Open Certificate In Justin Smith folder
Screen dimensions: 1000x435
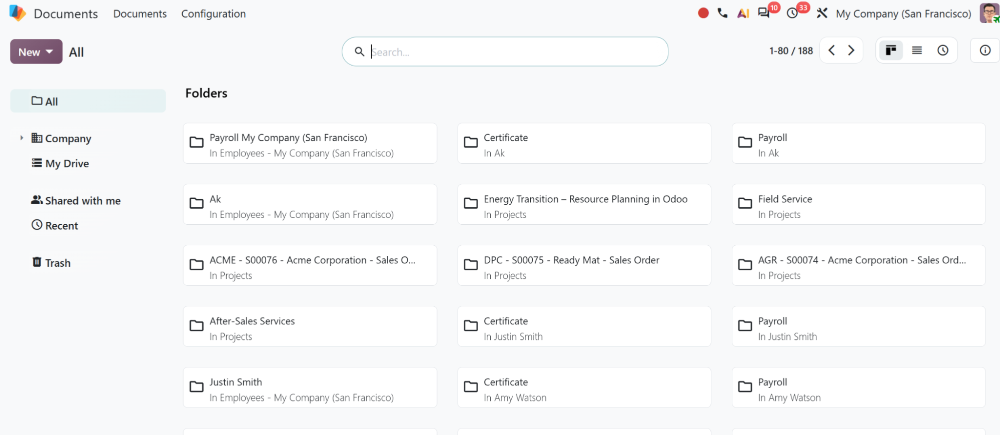[584, 326]
